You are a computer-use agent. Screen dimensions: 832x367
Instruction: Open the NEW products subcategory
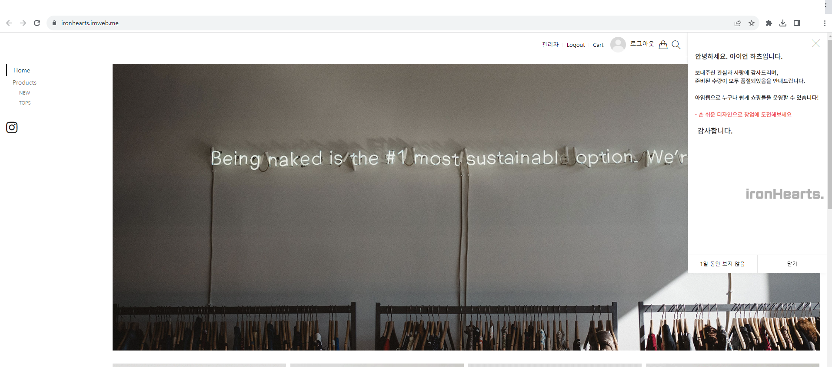pos(25,93)
